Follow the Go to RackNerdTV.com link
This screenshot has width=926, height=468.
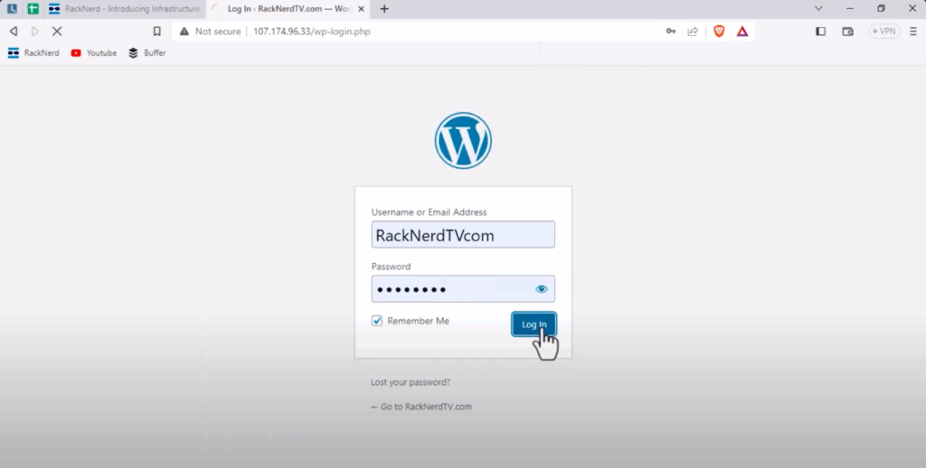(x=421, y=407)
